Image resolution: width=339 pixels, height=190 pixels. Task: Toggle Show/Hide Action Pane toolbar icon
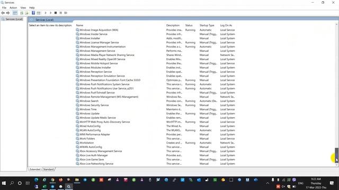click(x=39, y=13)
